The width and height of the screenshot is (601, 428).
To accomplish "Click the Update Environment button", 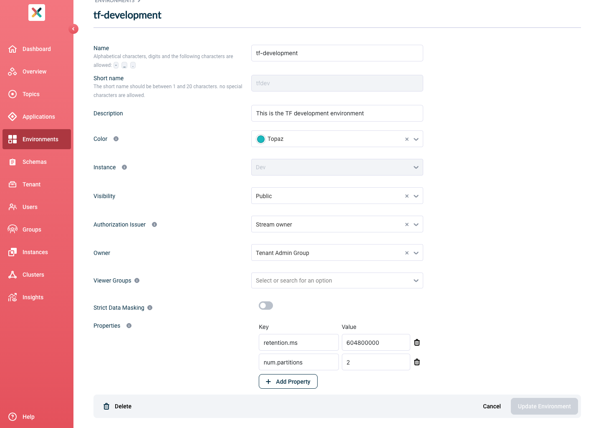I will 544,406.
